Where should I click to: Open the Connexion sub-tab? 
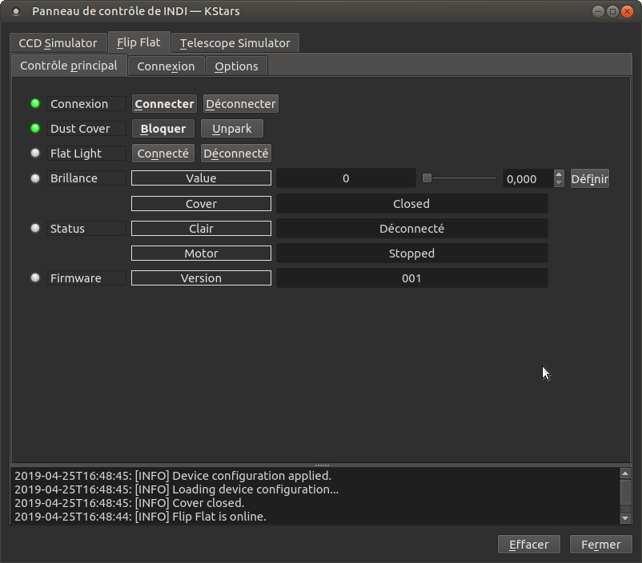[x=166, y=66]
